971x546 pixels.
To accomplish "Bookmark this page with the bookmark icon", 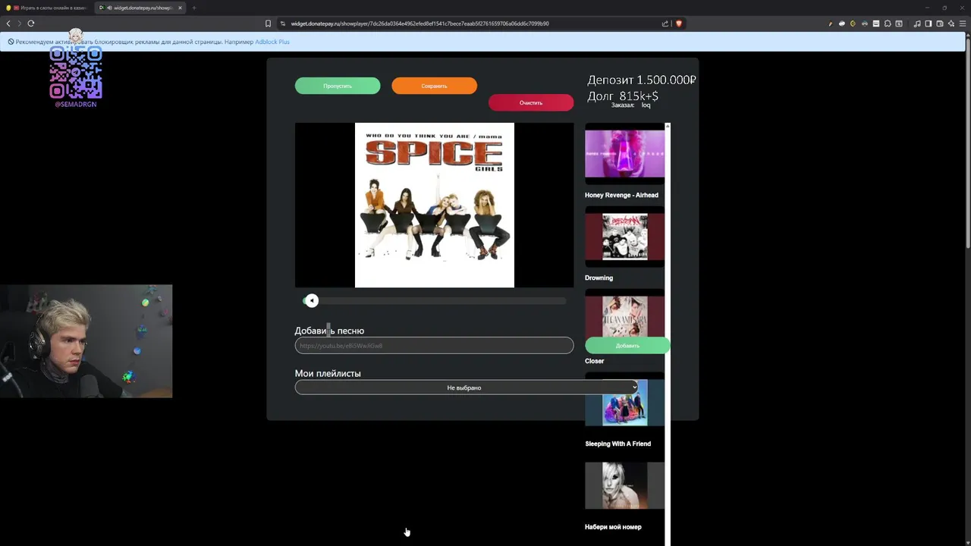I will [268, 24].
